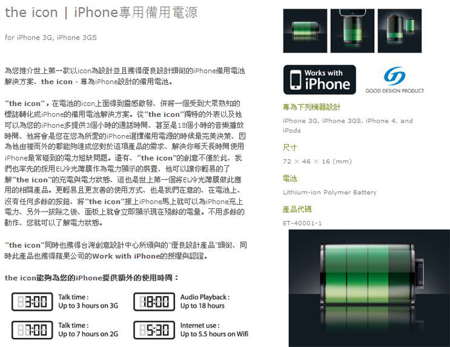This screenshot has width=450, height=347.
Task: Click the product code ET-40001-1 text
Action: 303,223
